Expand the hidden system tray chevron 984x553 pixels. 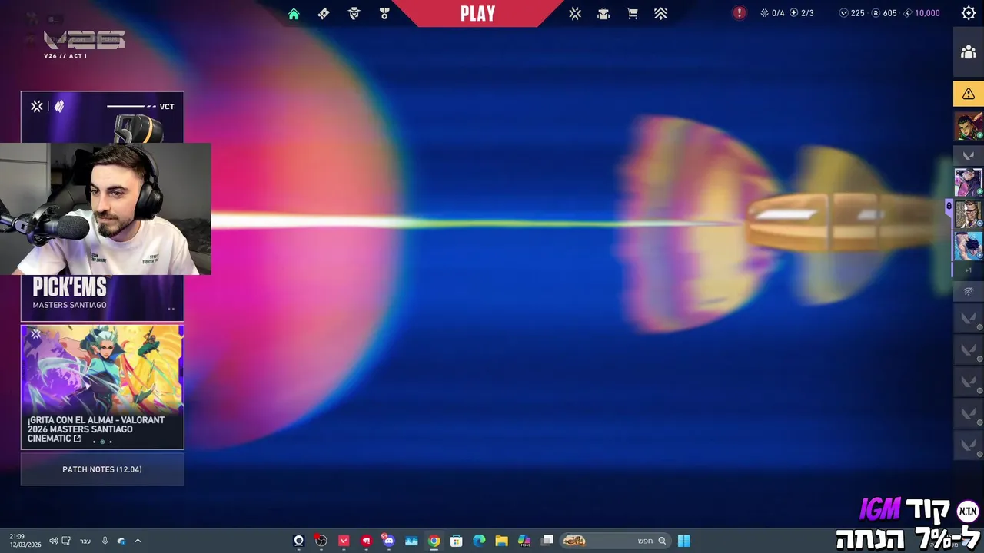(138, 541)
